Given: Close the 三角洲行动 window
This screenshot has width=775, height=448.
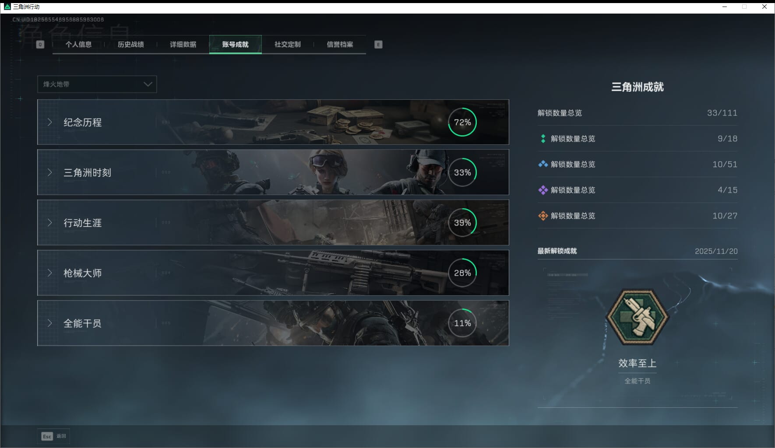Looking at the screenshot, I should pyautogui.click(x=764, y=7).
